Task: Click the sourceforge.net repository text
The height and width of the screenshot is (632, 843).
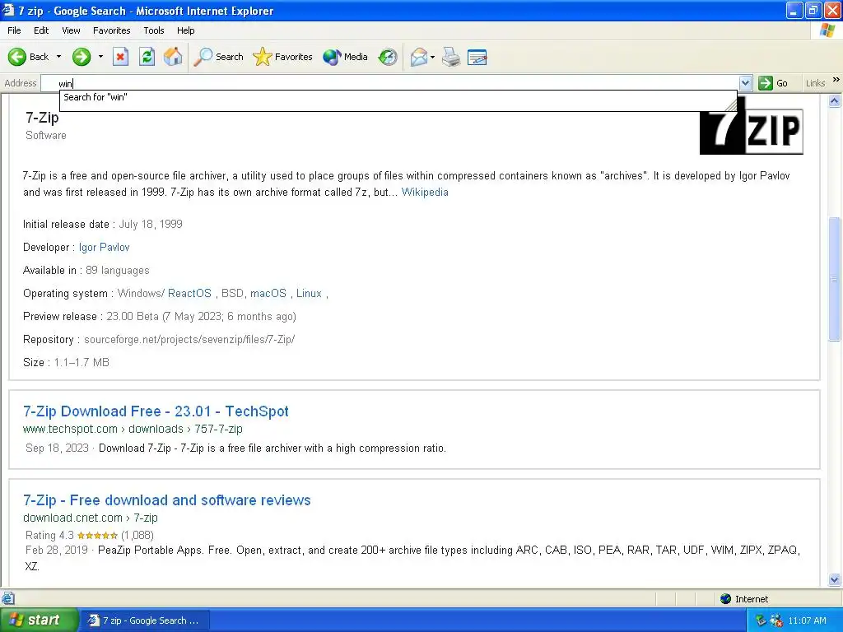Action: [189, 340]
